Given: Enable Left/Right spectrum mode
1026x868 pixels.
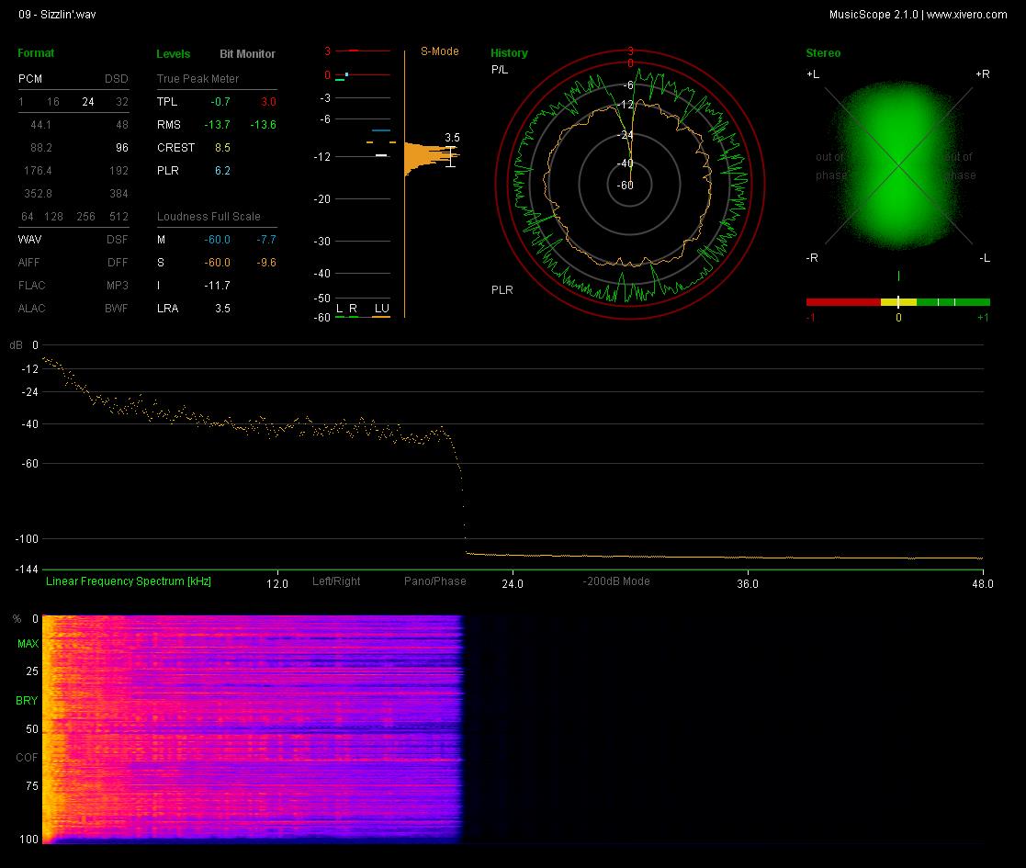Looking at the screenshot, I should tap(336, 581).
